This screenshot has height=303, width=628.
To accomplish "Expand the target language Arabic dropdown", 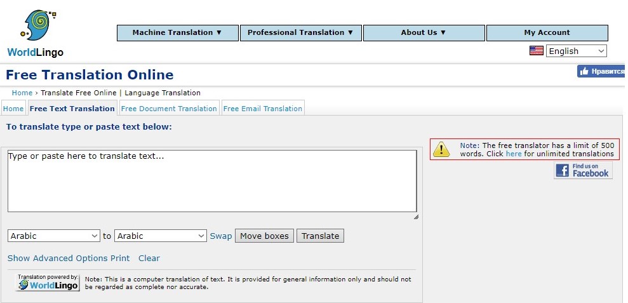I will 160,236.
